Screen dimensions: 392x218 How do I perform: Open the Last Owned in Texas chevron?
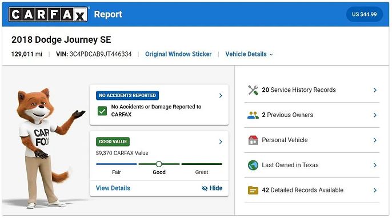tap(375, 165)
